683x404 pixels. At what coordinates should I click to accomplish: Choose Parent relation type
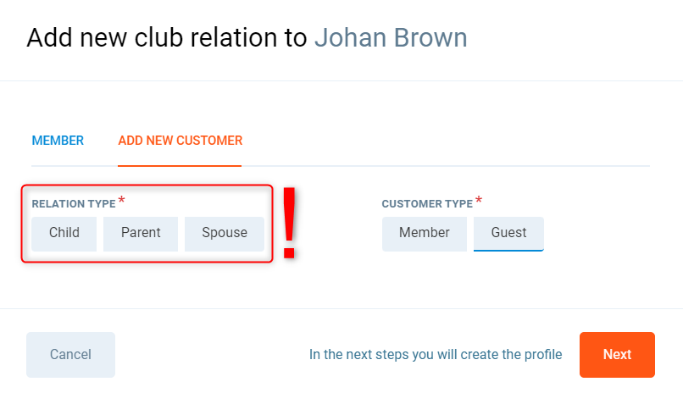point(141,233)
